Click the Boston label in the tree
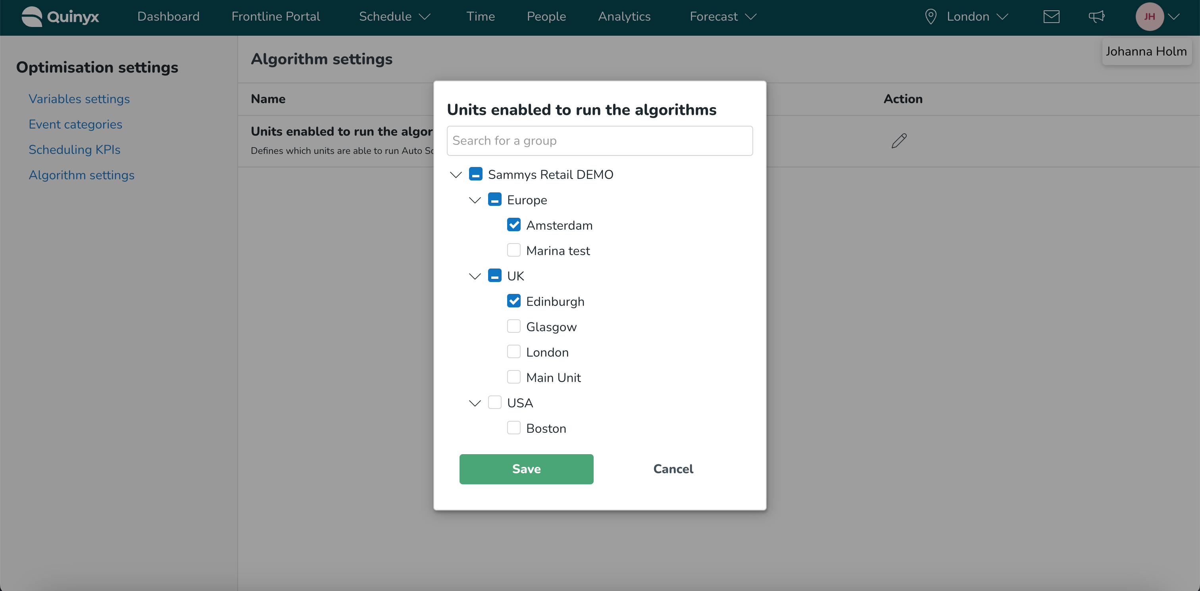The height and width of the screenshot is (591, 1200). (x=546, y=428)
